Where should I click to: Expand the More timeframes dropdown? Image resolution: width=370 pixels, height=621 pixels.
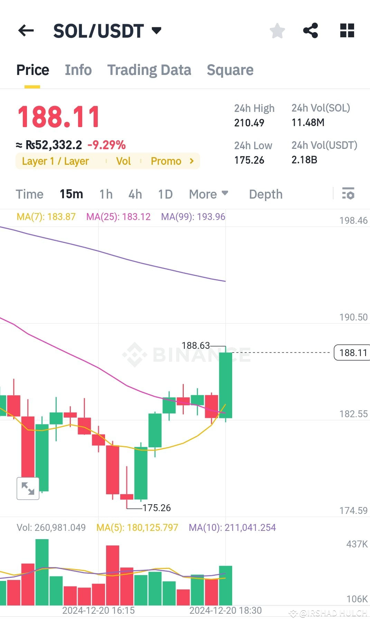coord(208,194)
